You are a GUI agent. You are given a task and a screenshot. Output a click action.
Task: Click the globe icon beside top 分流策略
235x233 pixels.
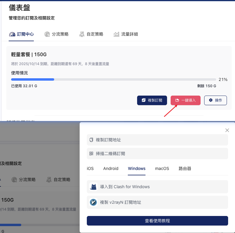47,34
